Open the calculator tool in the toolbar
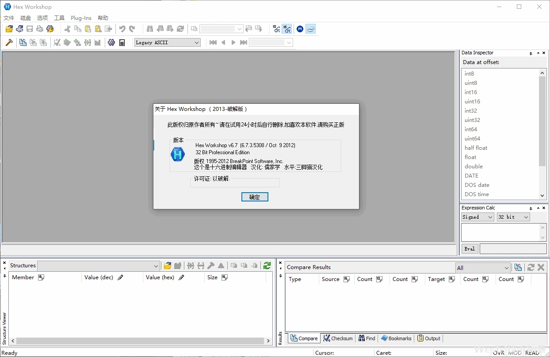Viewport: 550px width, 357px height. point(122,43)
